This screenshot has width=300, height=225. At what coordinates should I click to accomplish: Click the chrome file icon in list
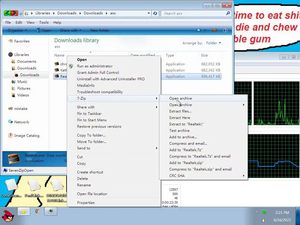57,64
